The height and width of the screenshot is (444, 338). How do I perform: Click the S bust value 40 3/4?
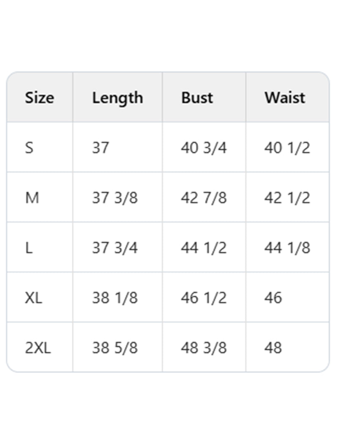(204, 148)
